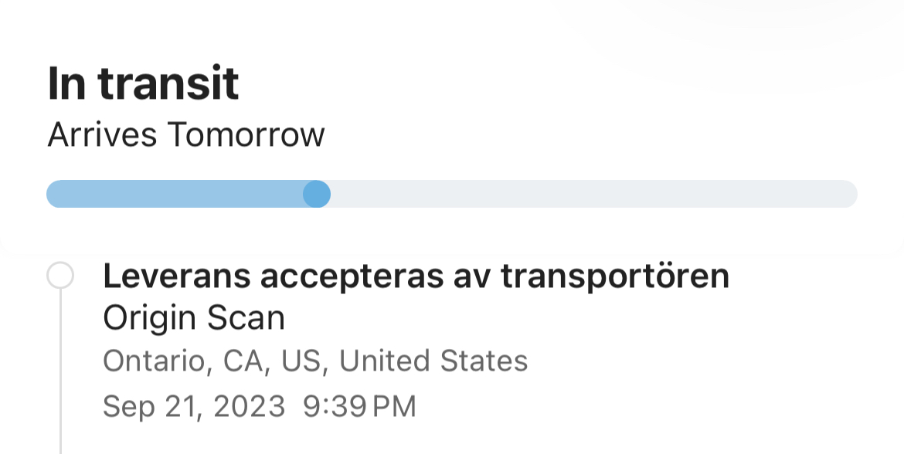Image resolution: width=904 pixels, height=454 pixels.
Task: Click the word "Tomorrow" in arrival estimate
Action: (246, 135)
